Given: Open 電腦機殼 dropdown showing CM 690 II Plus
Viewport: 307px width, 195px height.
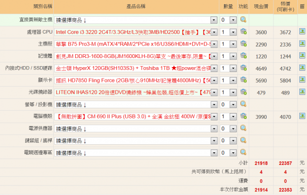Looking at the screenshot, I should pyautogui.click(x=136, y=117).
